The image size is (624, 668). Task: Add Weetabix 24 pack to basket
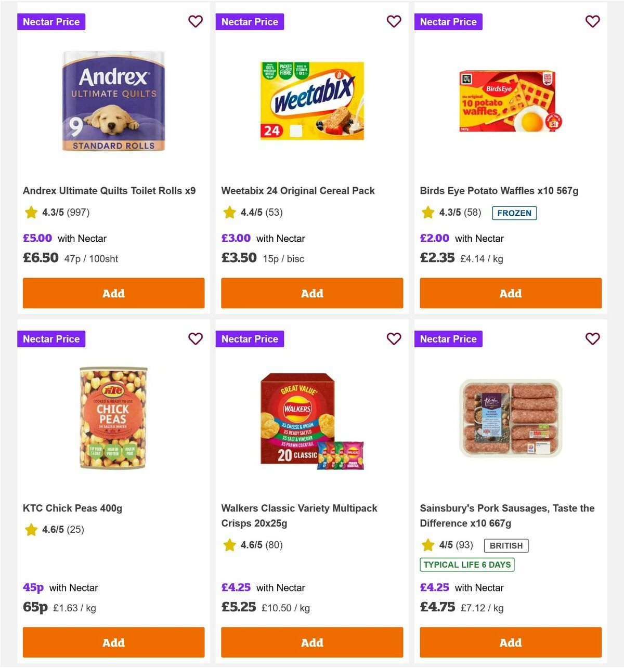(312, 293)
